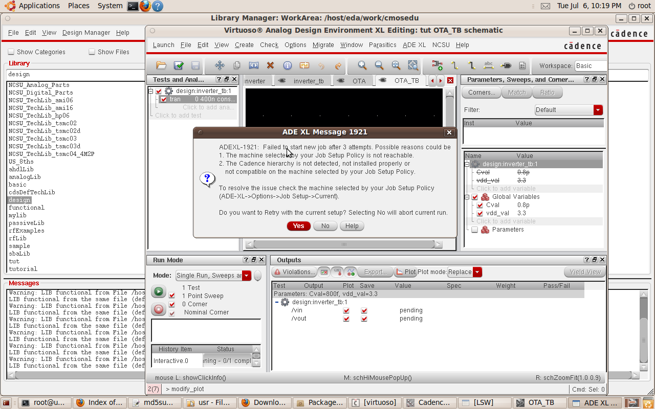
Task: Click the Library filter input field
Action: [76, 74]
